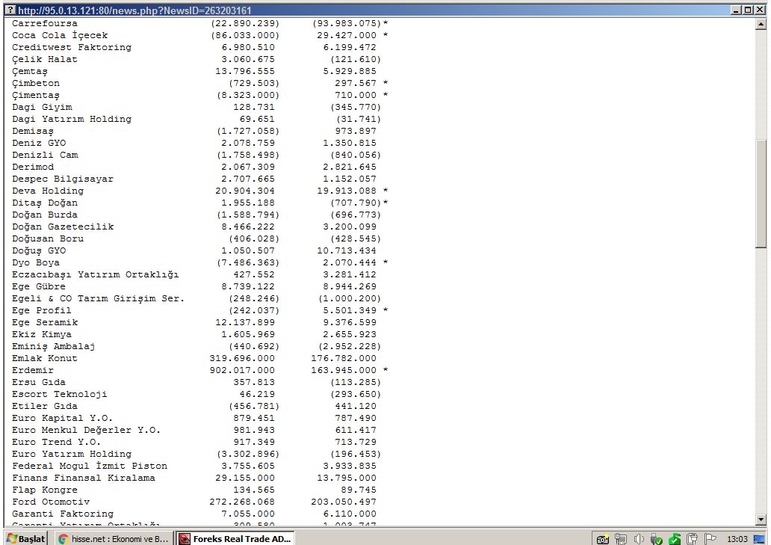Click Euro Trend Y.O.'s value 917.349
Screen dimensions: 771x545
click(254, 442)
